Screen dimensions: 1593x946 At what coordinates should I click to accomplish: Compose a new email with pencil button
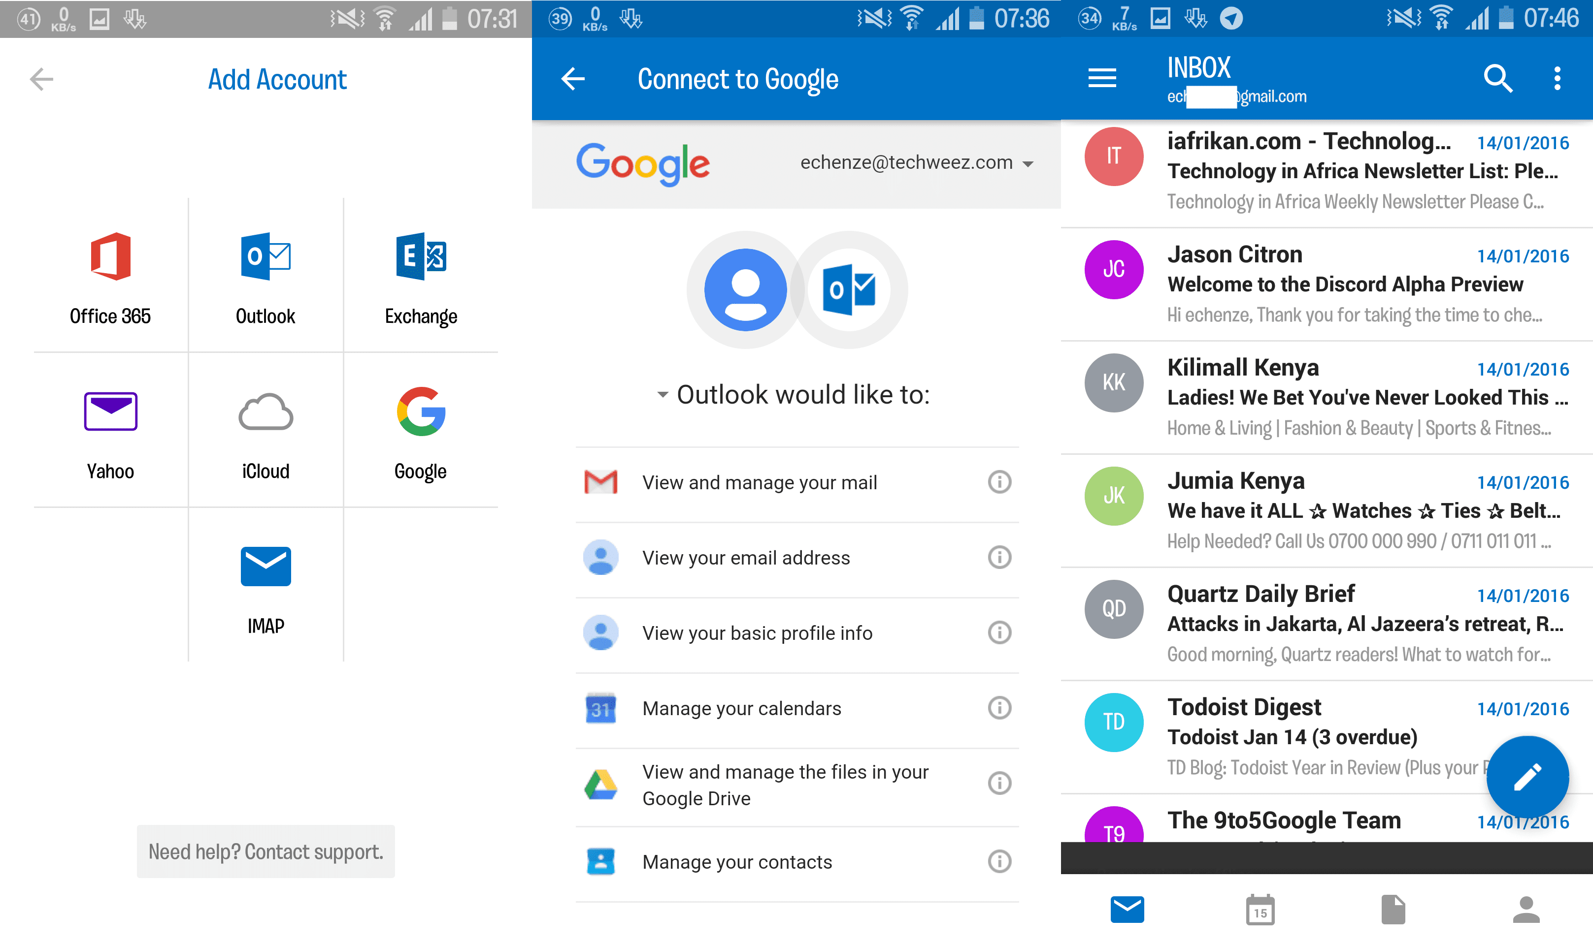[x=1527, y=777]
